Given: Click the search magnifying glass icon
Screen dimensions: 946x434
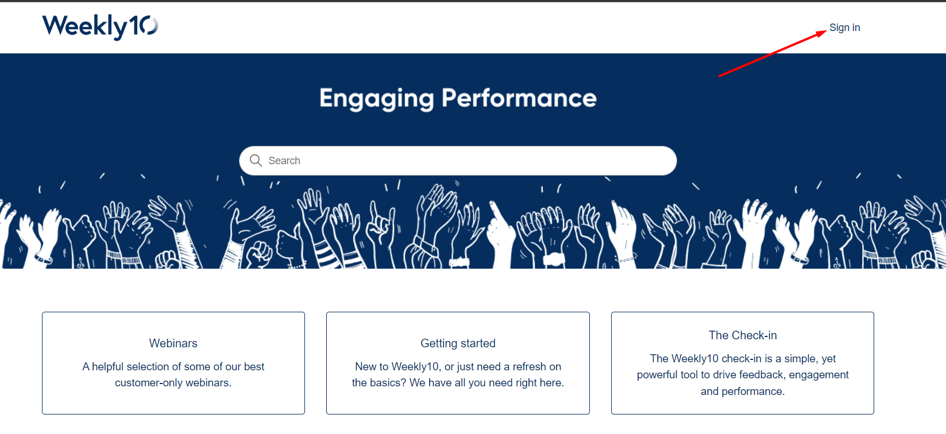Looking at the screenshot, I should coord(256,161).
